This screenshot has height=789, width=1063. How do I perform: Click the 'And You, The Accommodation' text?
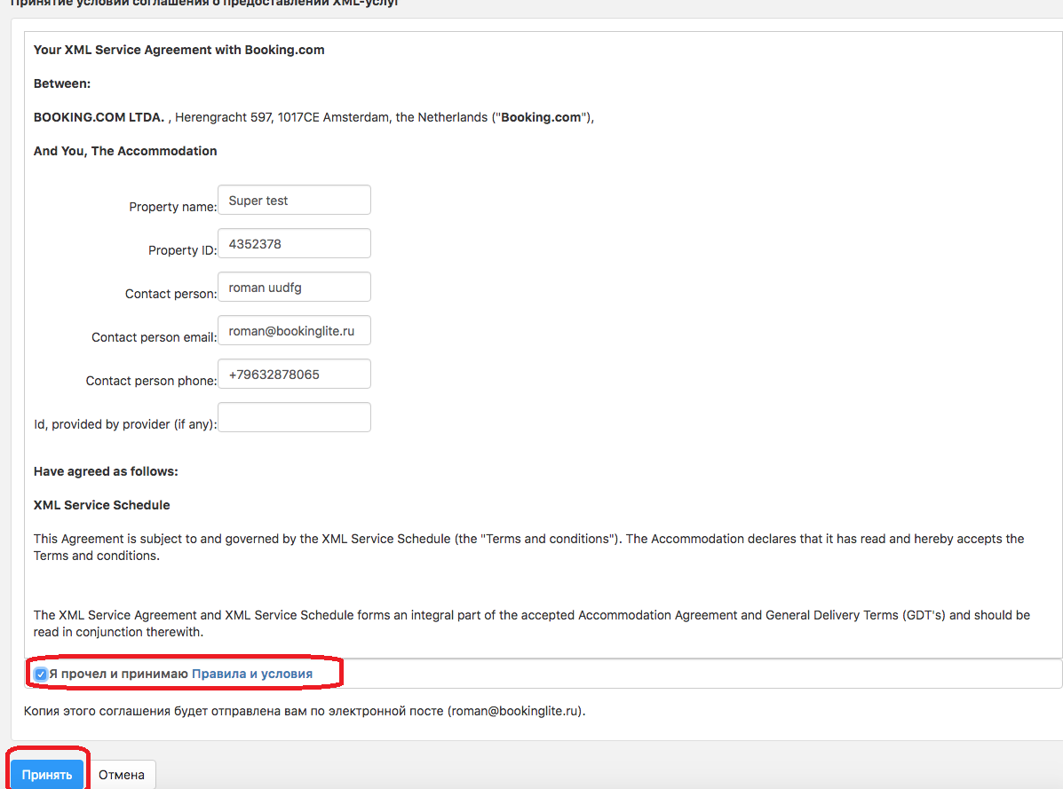125,151
